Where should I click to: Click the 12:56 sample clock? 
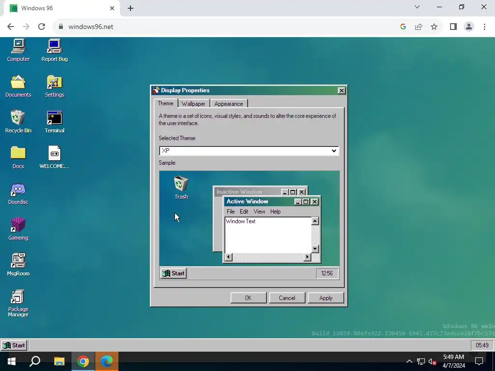point(327,273)
